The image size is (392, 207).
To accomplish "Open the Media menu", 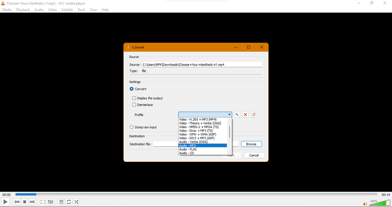I will [x=7, y=10].
